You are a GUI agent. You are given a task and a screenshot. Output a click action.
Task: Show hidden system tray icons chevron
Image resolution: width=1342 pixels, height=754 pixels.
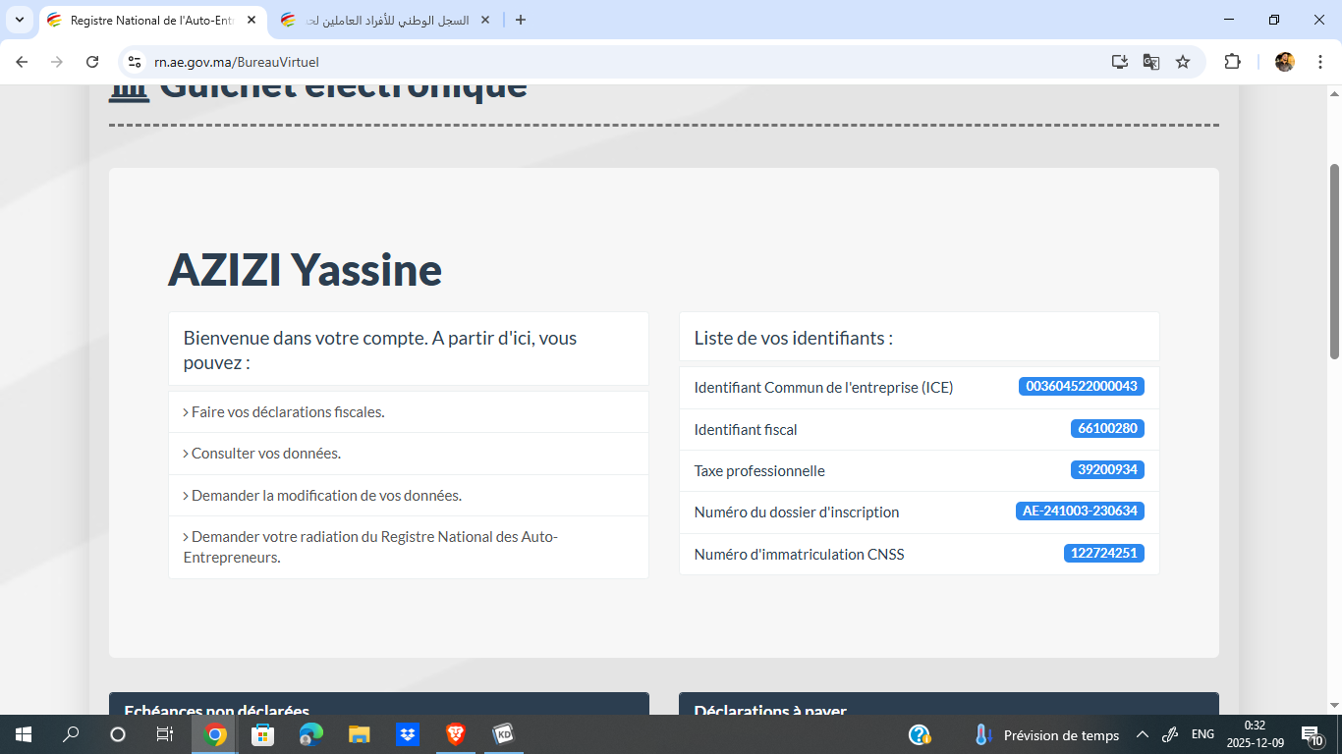1142,734
